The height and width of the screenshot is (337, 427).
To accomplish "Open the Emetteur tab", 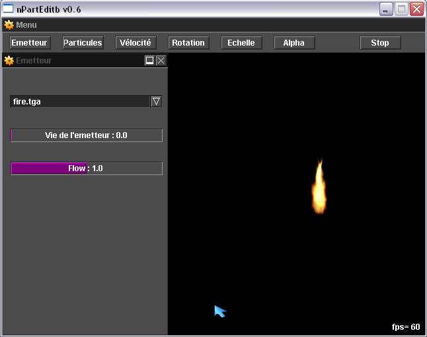I will [29, 43].
